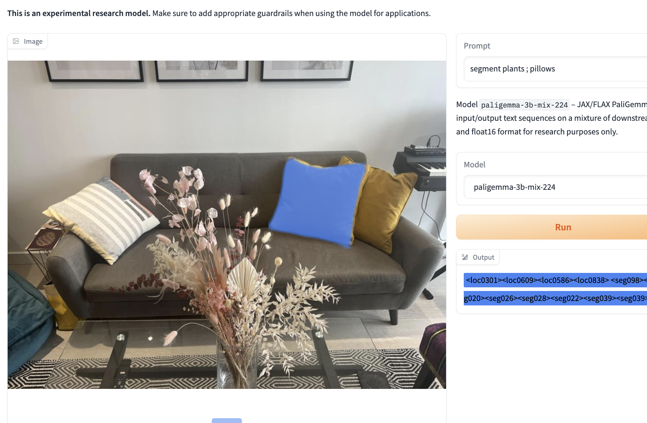Click the Output label icon
647x423 pixels.
pyautogui.click(x=465, y=257)
